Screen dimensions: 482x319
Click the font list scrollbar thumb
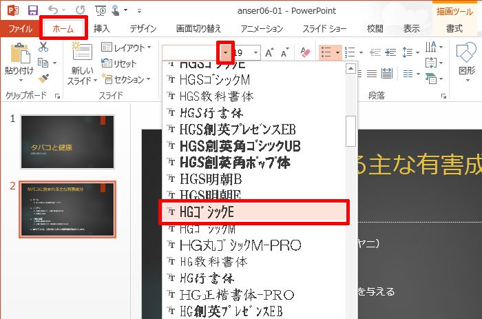pyautogui.click(x=350, y=132)
